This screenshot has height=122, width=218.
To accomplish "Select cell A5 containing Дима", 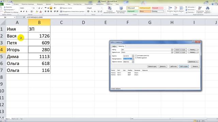I will click(x=17, y=57).
